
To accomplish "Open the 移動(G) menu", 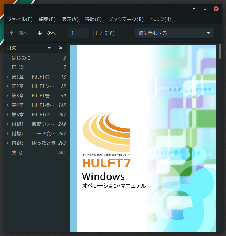I will click(x=93, y=19).
